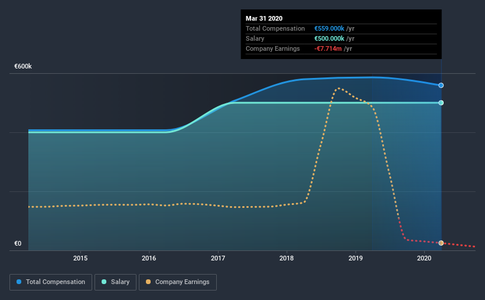Click the Mar 31 2020 tooltip date
Screen dimensions: 485x300
click(x=264, y=18)
